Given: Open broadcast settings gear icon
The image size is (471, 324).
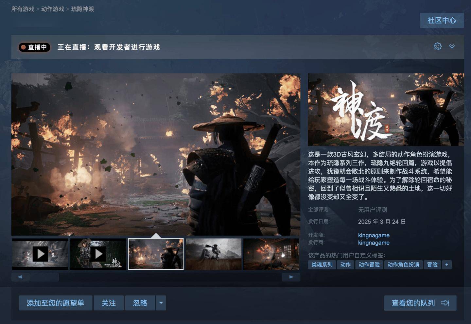Looking at the screenshot, I should (x=437, y=46).
